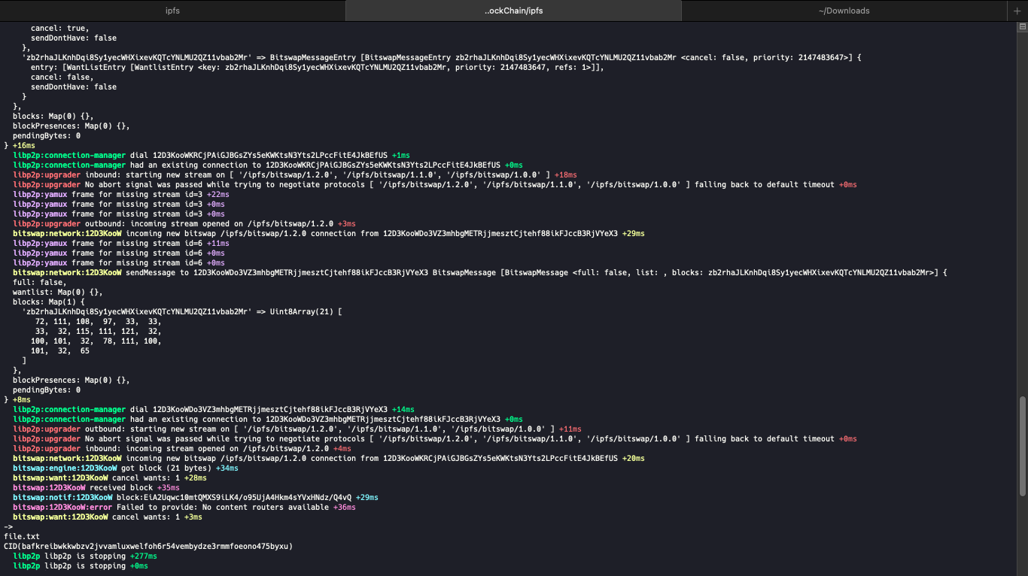The height and width of the screenshot is (576, 1028).
Task: Click the "full: false," line
Action: point(39,282)
